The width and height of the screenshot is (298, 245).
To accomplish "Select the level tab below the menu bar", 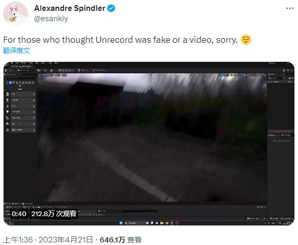I will pos(22,66).
